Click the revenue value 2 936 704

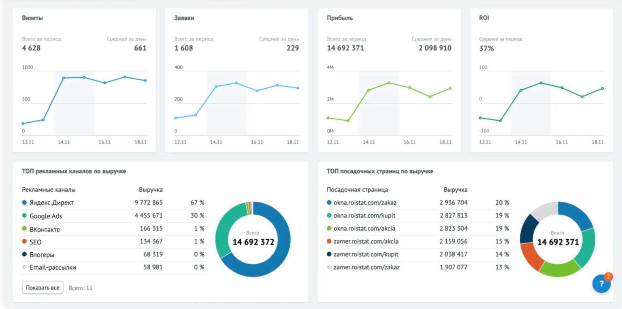[x=454, y=202]
